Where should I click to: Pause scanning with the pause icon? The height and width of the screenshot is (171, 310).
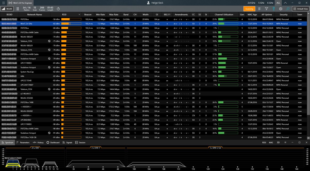18,9
